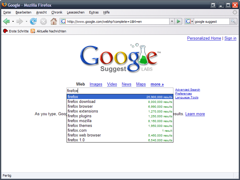Click the Google Suggest Labs logo
Screen dimensions: 240x180
click(x=120, y=58)
